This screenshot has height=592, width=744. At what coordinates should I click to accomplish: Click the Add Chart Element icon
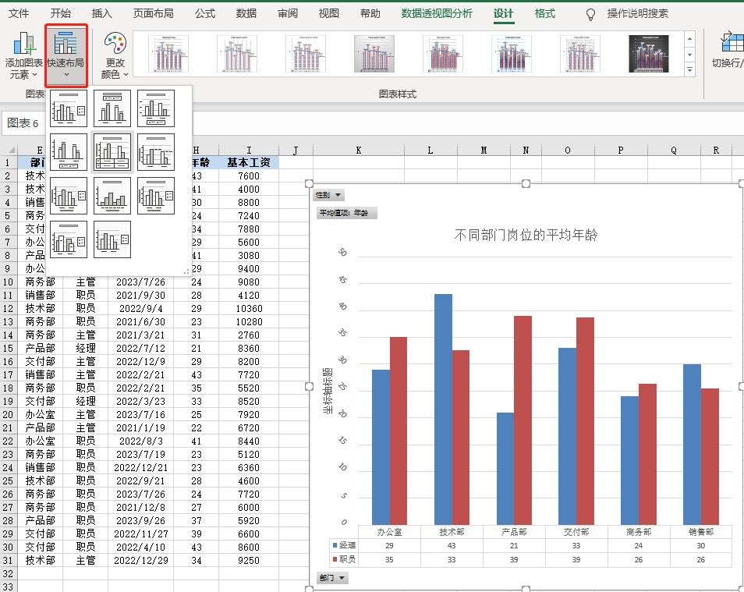24,44
